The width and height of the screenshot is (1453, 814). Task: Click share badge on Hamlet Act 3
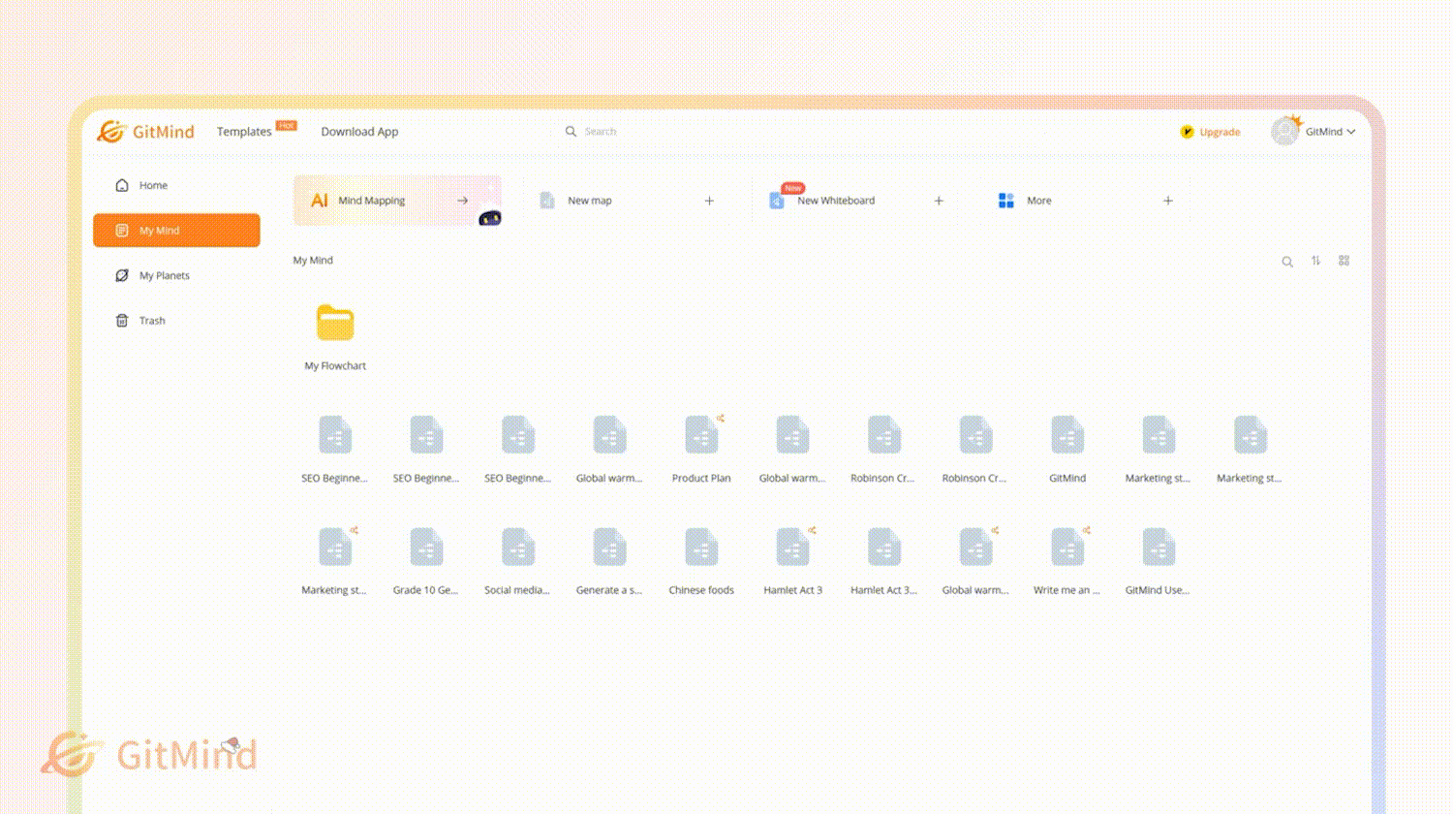812,531
